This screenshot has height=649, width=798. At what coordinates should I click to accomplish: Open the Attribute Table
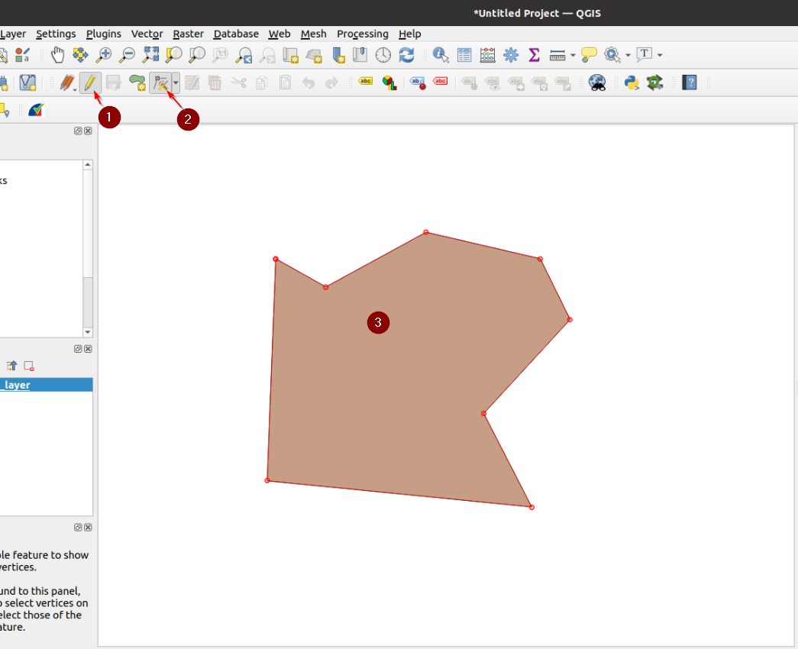click(464, 54)
